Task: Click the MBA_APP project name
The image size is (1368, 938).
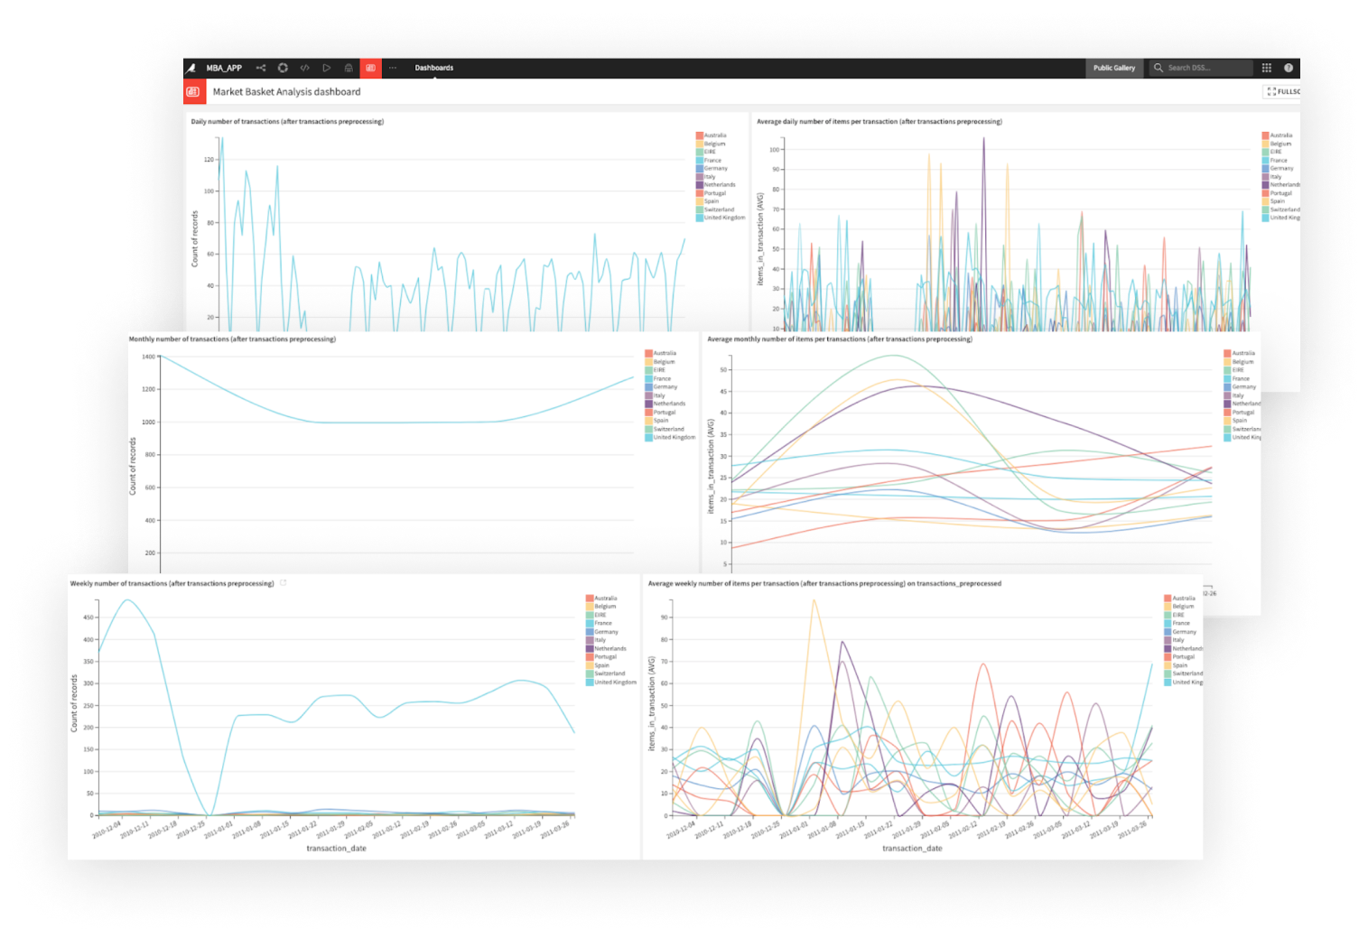Action: pyautogui.click(x=224, y=68)
